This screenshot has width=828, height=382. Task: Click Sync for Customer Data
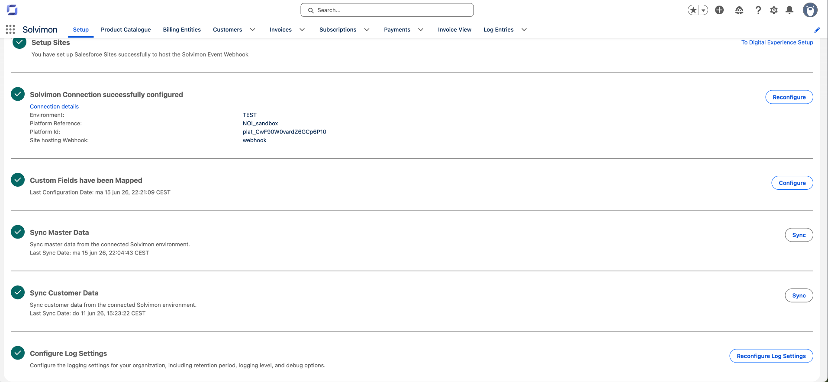click(799, 296)
